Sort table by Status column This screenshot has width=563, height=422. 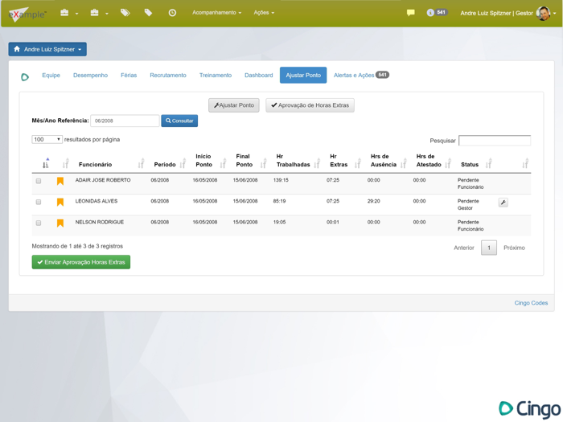(x=489, y=163)
